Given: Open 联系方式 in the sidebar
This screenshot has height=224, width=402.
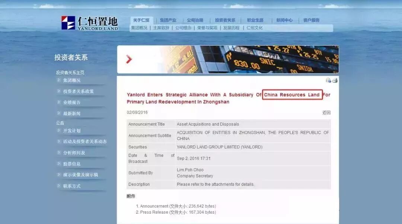Looking at the screenshot, I should point(72,186).
